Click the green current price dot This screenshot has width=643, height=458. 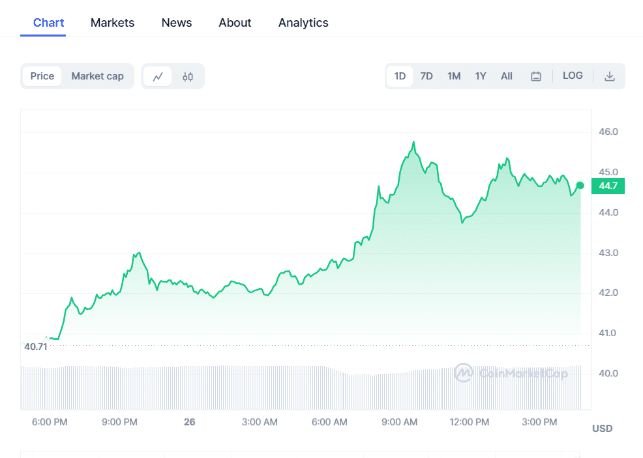point(580,186)
